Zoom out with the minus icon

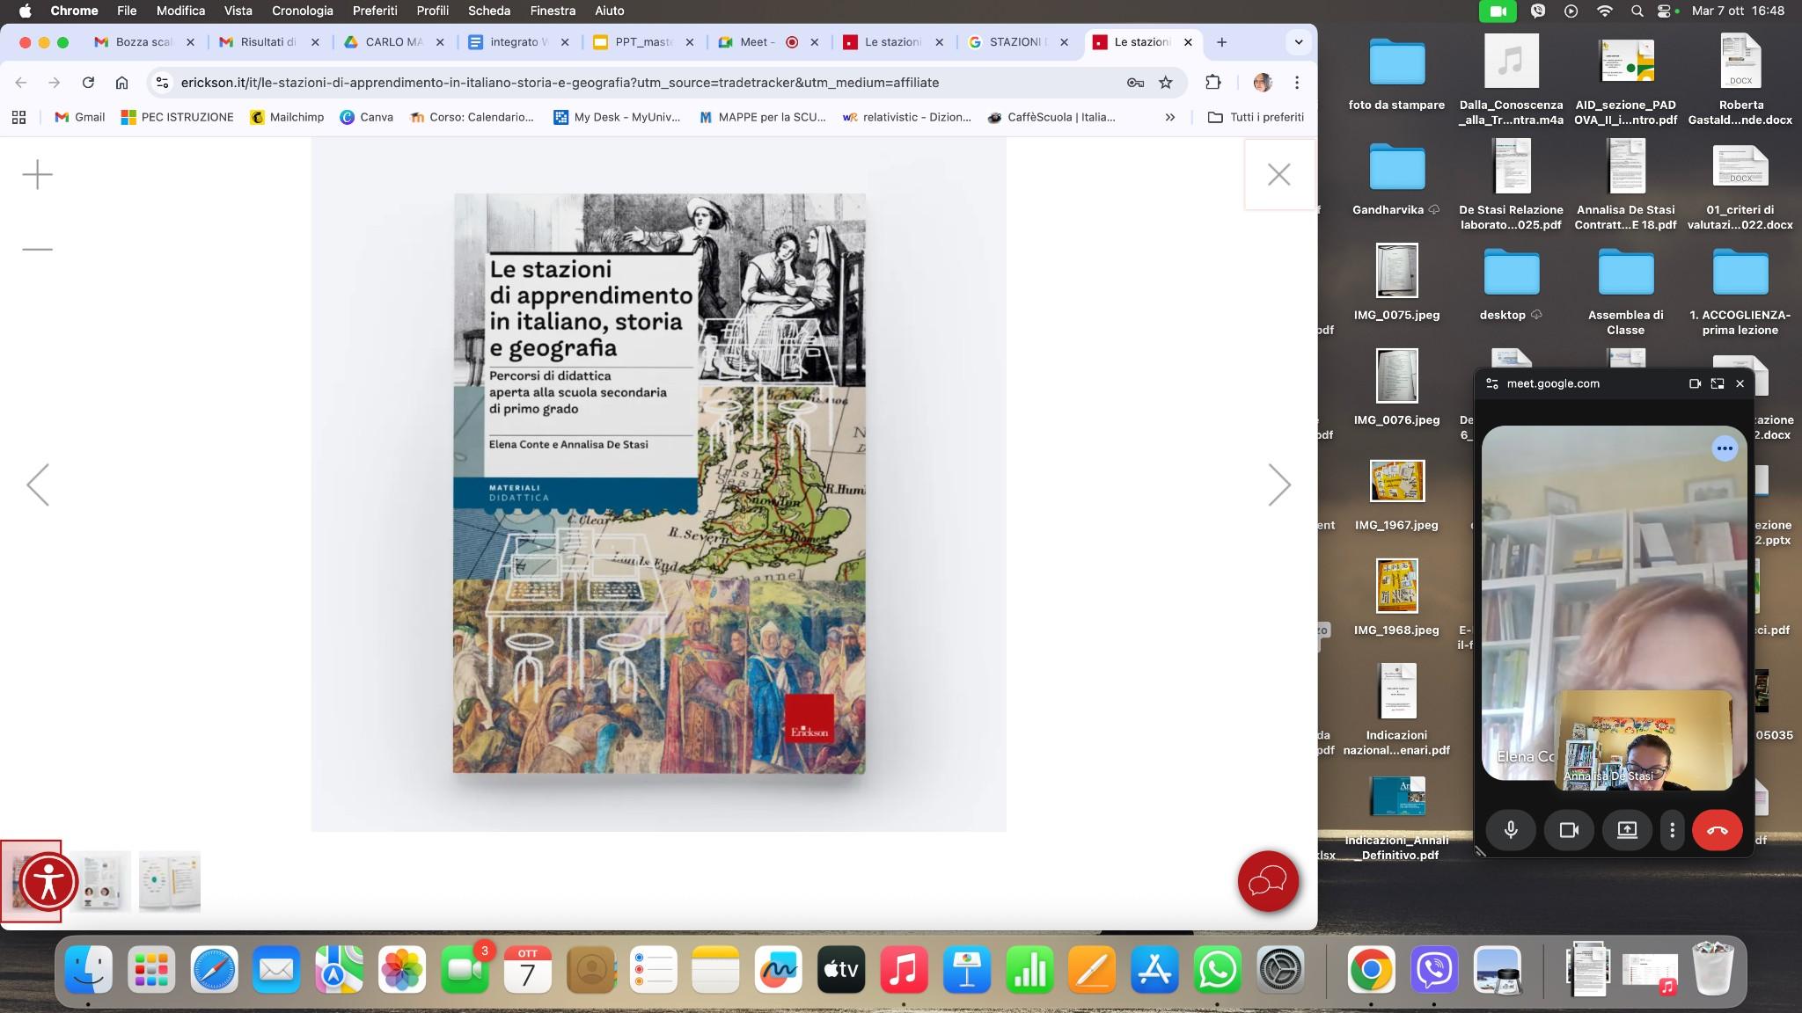(37, 250)
